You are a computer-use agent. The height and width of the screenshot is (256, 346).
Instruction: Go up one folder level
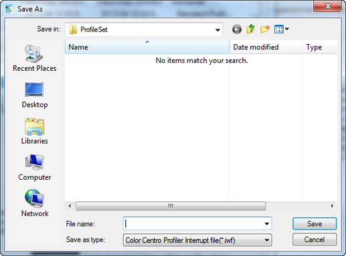(x=250, y=29)
